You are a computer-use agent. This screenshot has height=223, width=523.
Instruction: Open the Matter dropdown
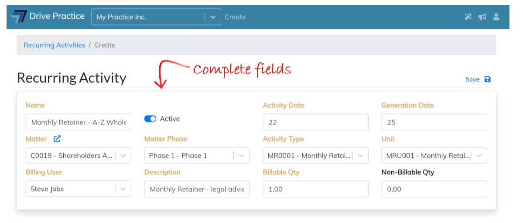tap(123, 155)
